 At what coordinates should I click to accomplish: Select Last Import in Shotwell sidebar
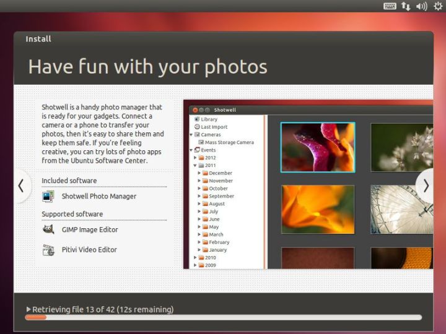coord(214,127)
